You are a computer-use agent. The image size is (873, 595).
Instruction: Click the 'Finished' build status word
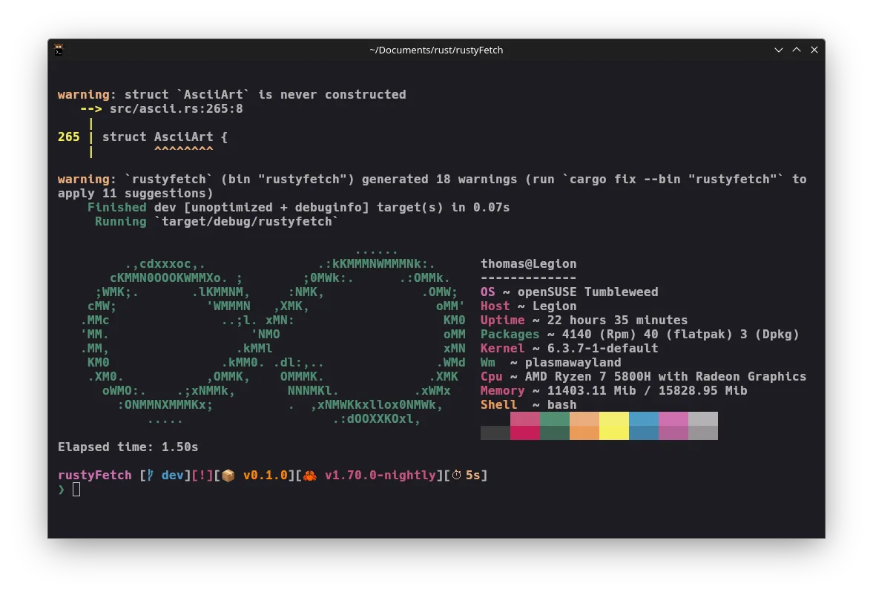(116, 207)
